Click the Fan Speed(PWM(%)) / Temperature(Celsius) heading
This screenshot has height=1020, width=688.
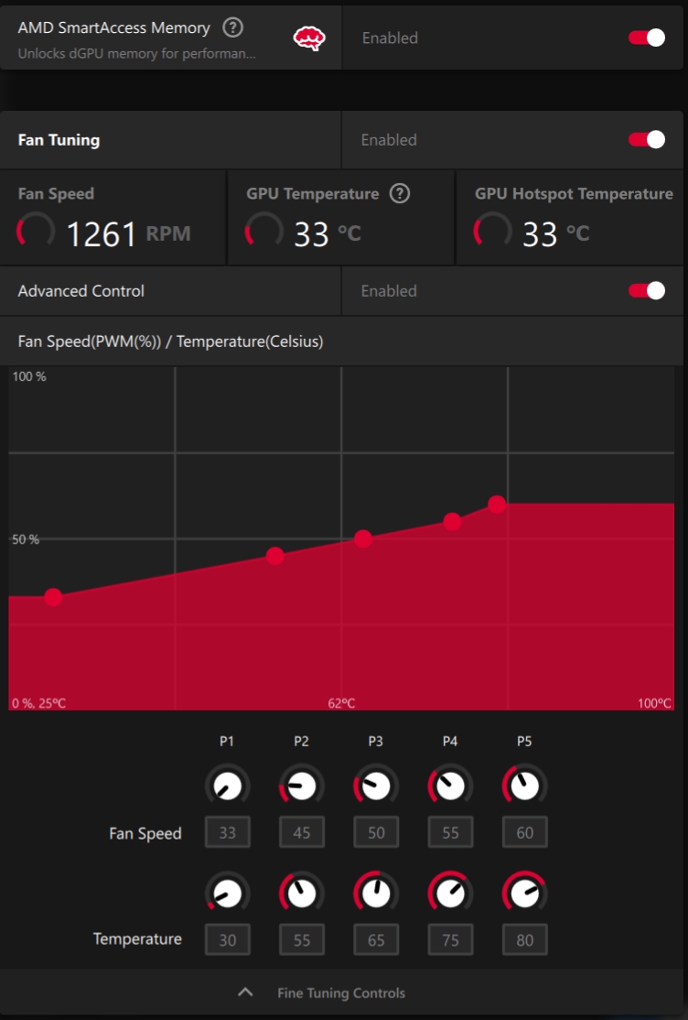pos(170,342)
